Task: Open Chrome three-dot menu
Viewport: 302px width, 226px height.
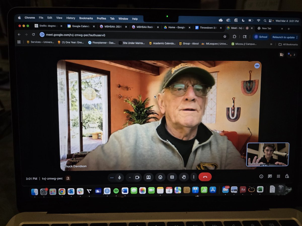Action: pyautogui.click(x=297, y=37)
